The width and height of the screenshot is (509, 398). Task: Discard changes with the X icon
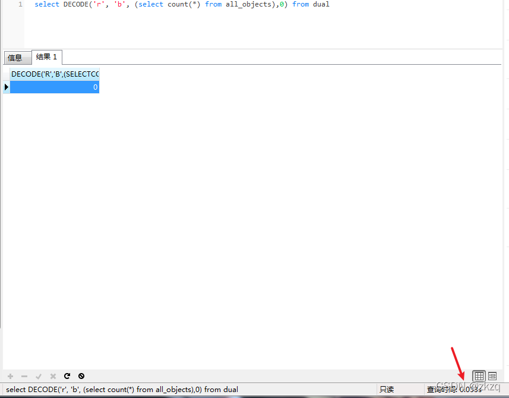click(x=53, y=376)
